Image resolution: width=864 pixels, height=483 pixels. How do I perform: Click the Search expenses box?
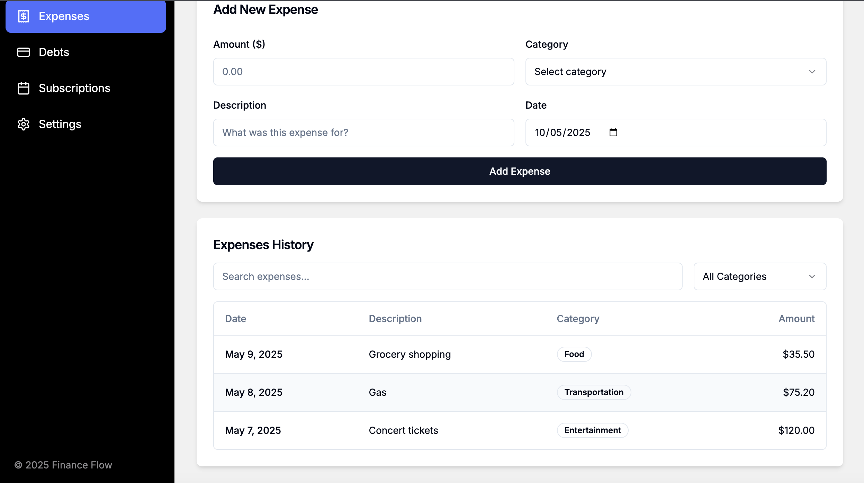[x=447, y=276]
